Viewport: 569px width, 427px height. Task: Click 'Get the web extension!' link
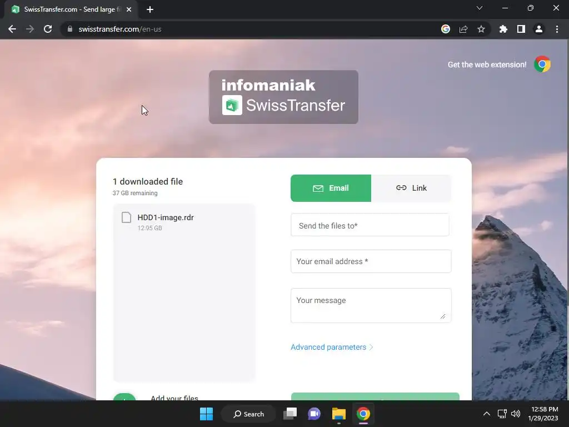pyautogui.click(x=487, y=64)
